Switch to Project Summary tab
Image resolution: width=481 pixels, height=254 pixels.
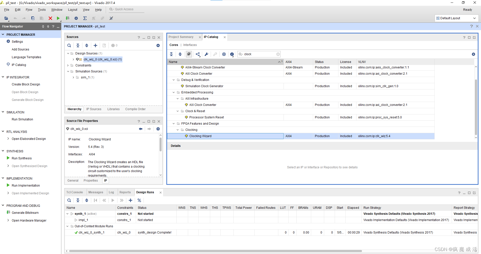(181, 37)
